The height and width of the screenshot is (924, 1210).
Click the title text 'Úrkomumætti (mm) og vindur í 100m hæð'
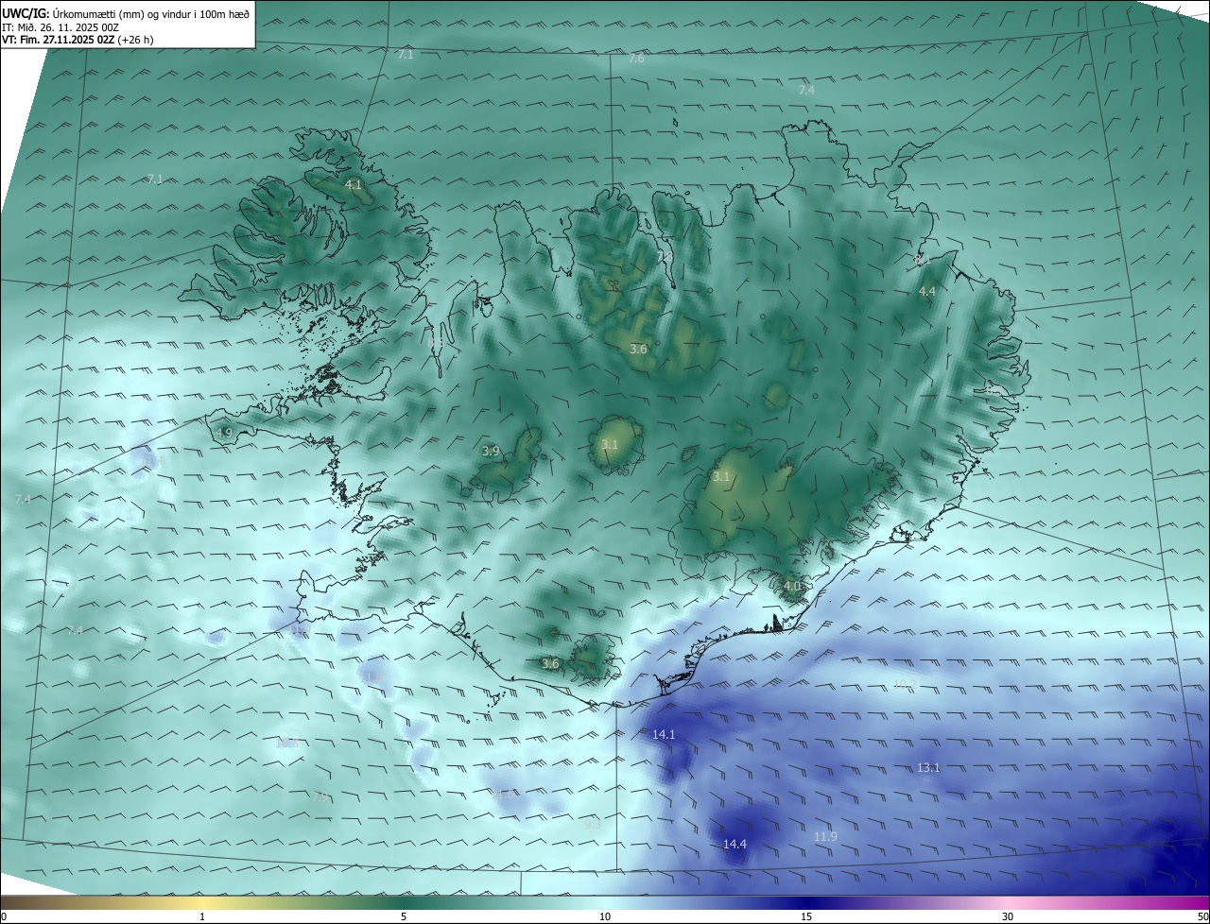[x=151, y=13]
